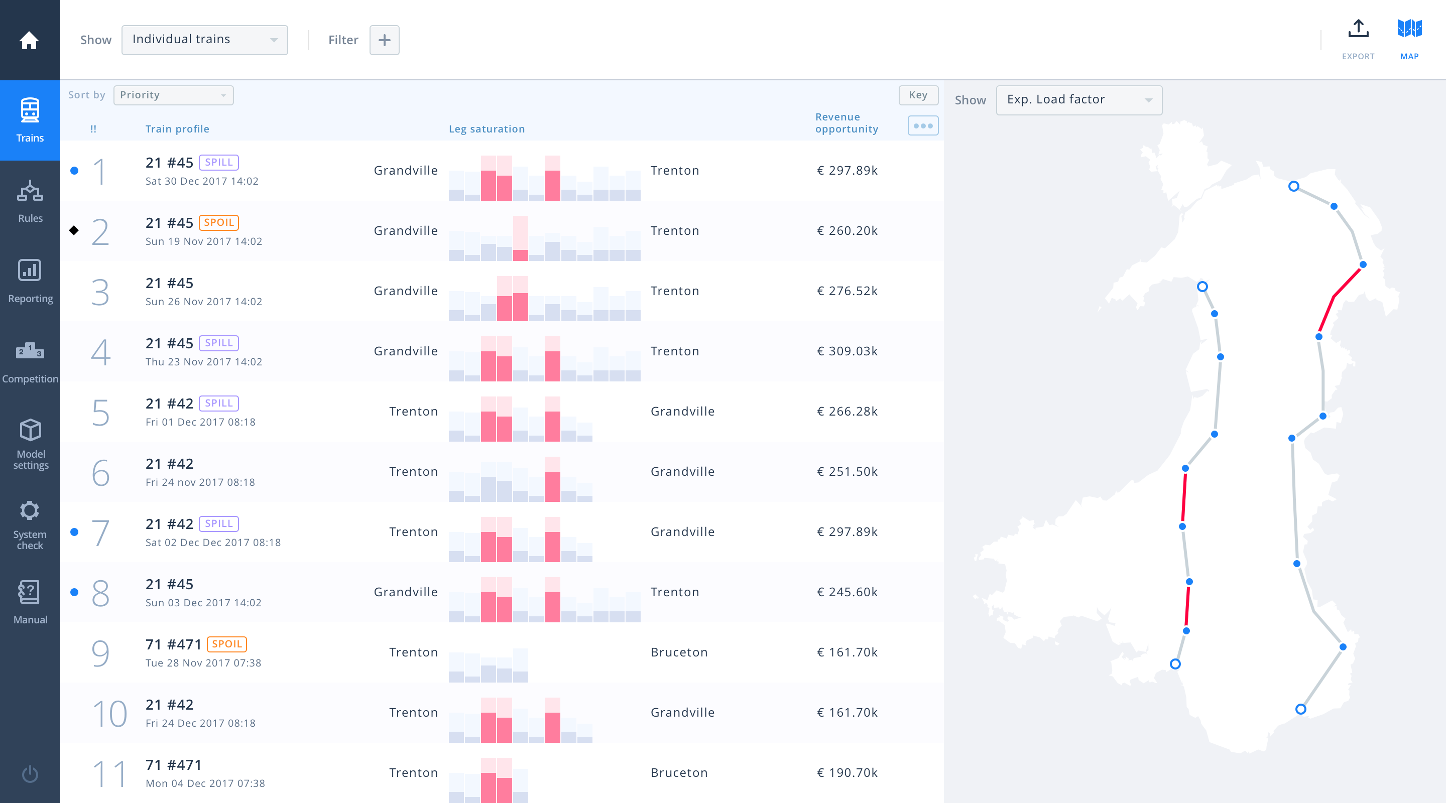The height and width of the screenshot is (803, 1446).
Task: Select train 21 #42 Fri 24 Dec 2017
Action: [502, 713]
